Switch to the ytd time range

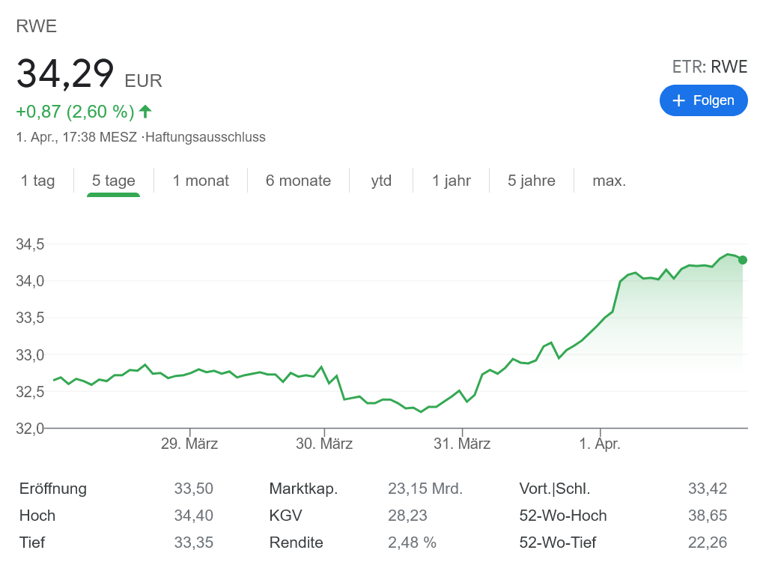click(x=381, y=181)
